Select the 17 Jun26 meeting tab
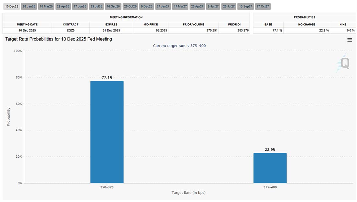Image resolution: width=357 pixels, height=202 pixels. pyautogui.click(x=80, y=6)
